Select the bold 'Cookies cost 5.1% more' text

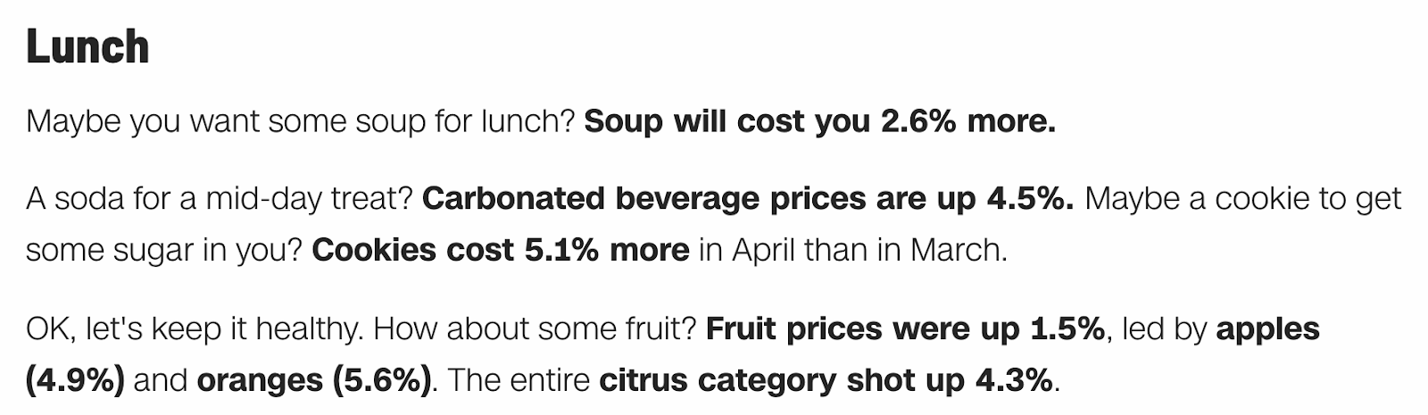[500, 250]
